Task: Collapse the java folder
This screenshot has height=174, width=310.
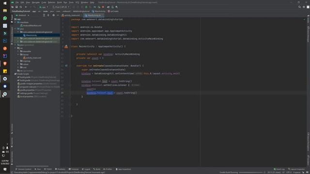Action: pos(15,29)
